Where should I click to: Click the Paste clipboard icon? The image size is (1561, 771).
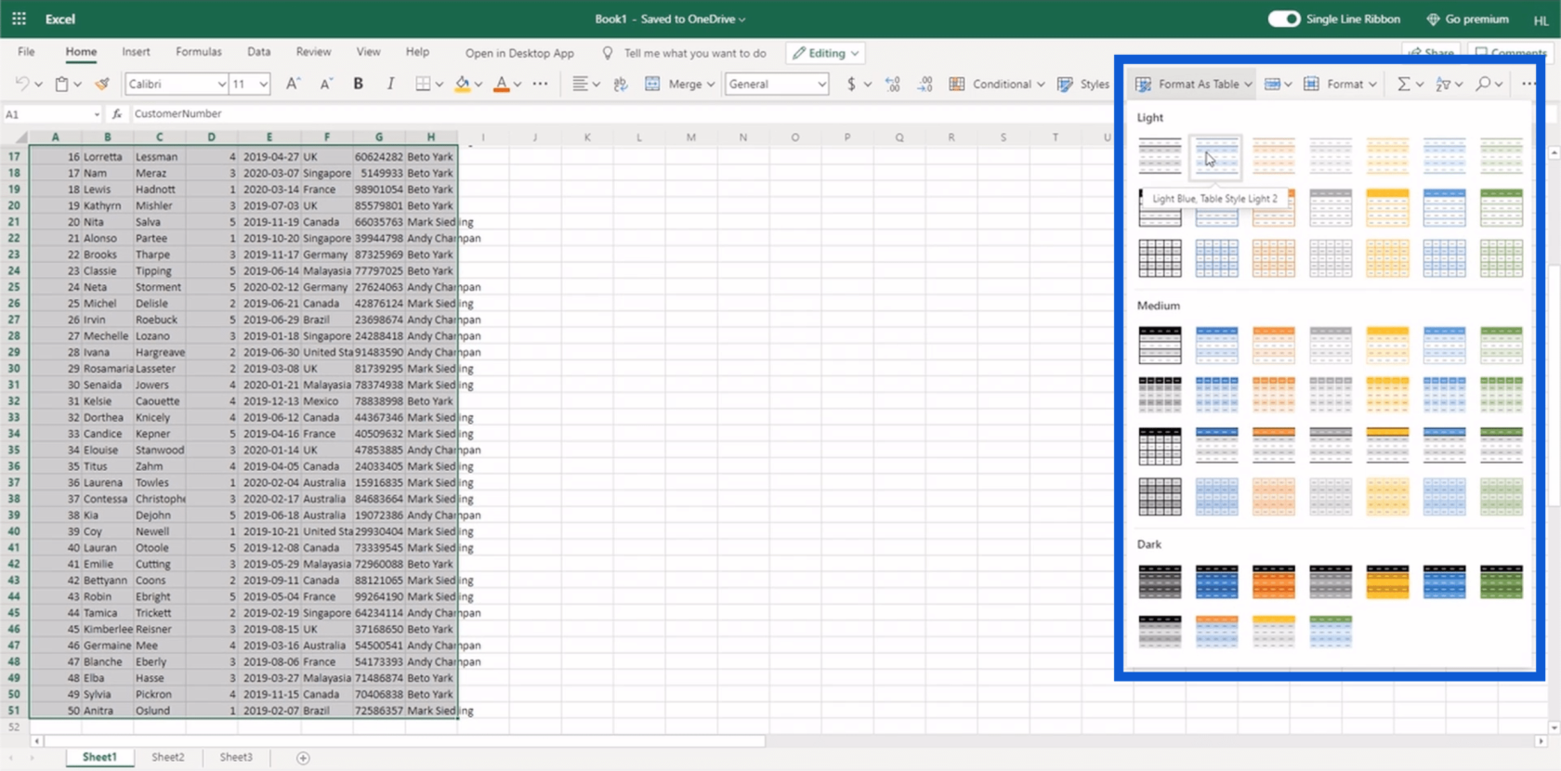pos(61,84)
